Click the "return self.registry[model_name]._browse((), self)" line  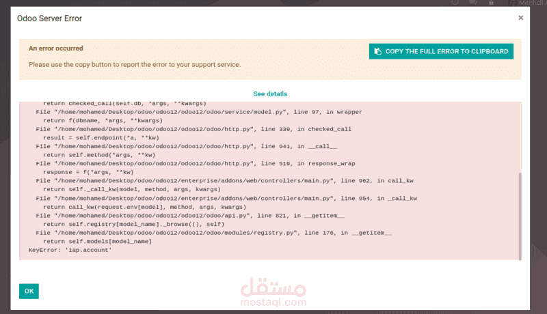(x=133, y=224)
